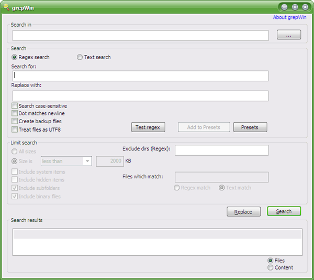Click the Exclude dirs (Regex) field

pos(221,150)
